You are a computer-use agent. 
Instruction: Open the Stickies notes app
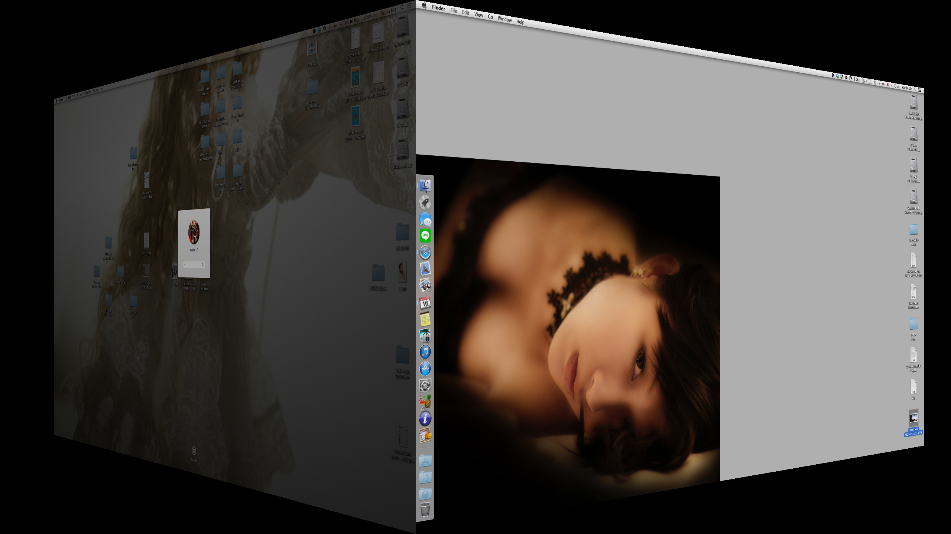click(x=425, y=319)
